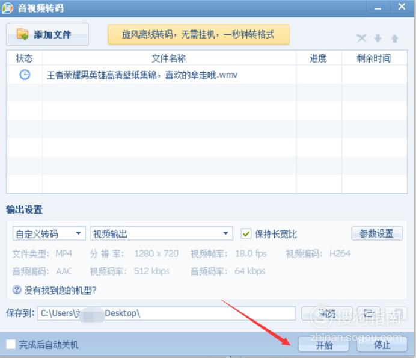Image resolution: width=416 pixels, height=358 pixels.
Task: Click the app logo icon in title bar
Action: coord(7,8)
